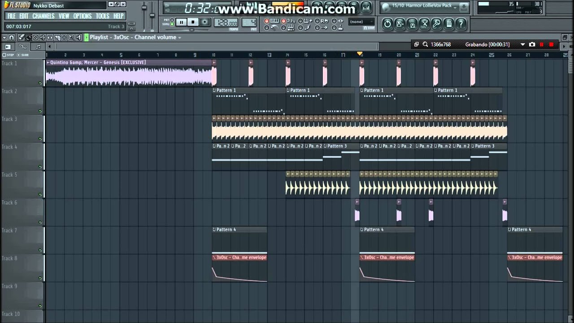Select the Select tool in playlist toolbar
The width and height of the screenshot is (574, 323).
[64, 38]
